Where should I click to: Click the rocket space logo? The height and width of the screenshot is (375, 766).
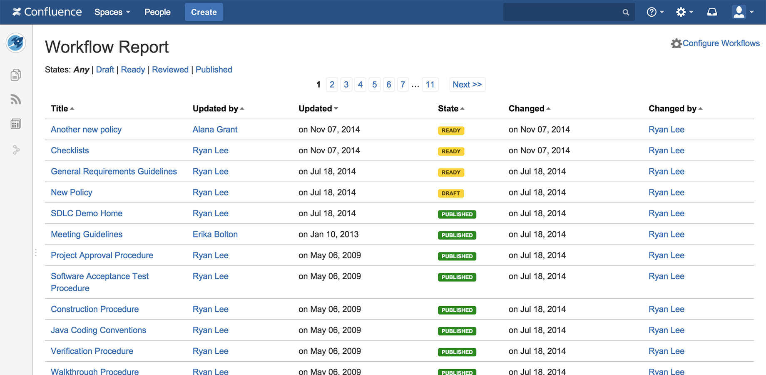pyautogui.click(x=16, y=43)
